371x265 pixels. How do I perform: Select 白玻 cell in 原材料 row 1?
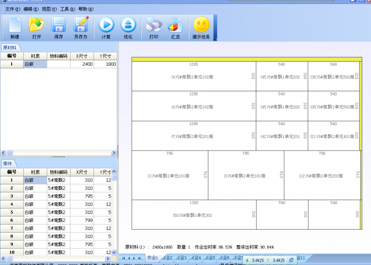[x=35, y=64]
